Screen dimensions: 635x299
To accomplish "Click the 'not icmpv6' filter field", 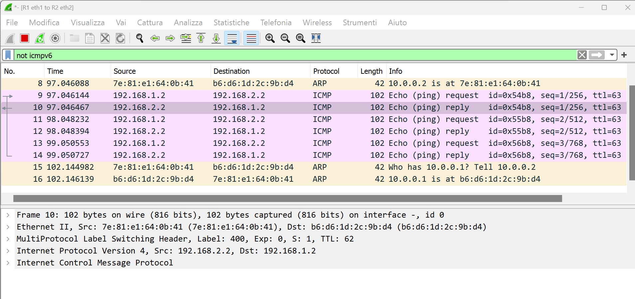I will point(295,55).
